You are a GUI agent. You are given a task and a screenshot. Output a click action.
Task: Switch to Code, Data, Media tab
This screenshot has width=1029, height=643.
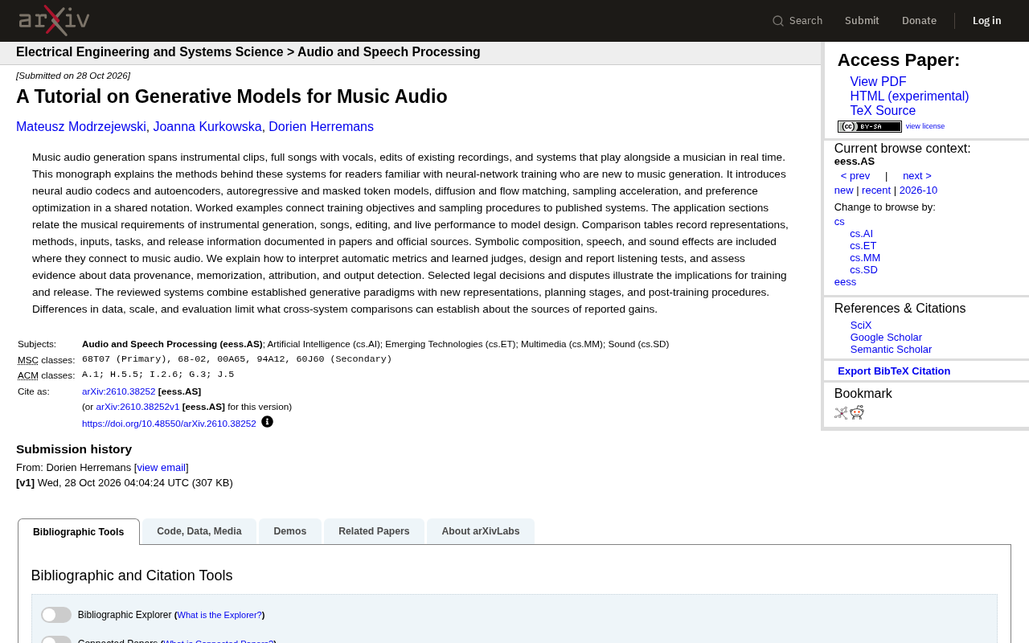tap(199, 531)
